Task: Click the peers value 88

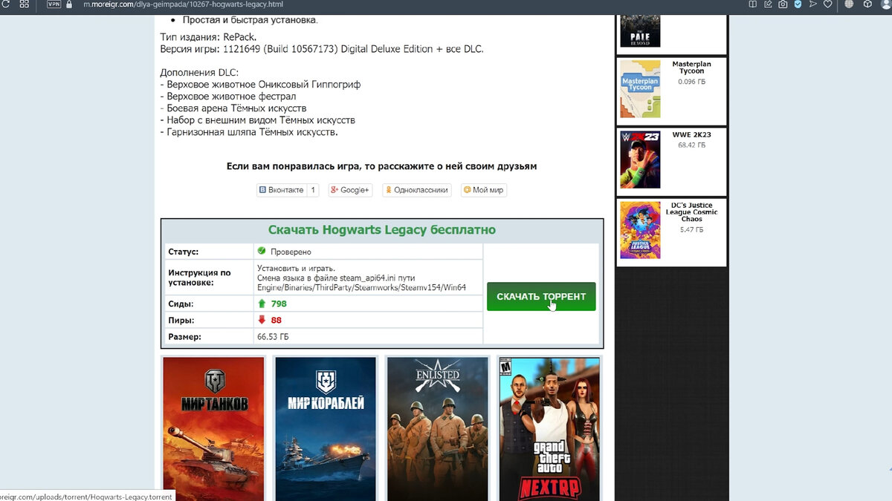Action: [276, 320]
